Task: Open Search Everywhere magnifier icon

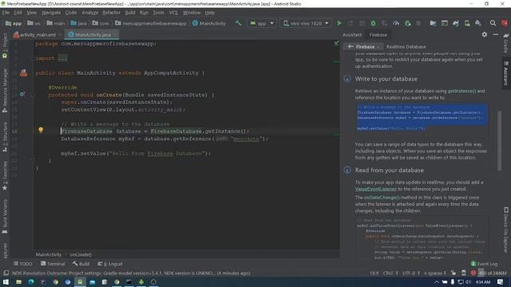Action: coord(493,23)
